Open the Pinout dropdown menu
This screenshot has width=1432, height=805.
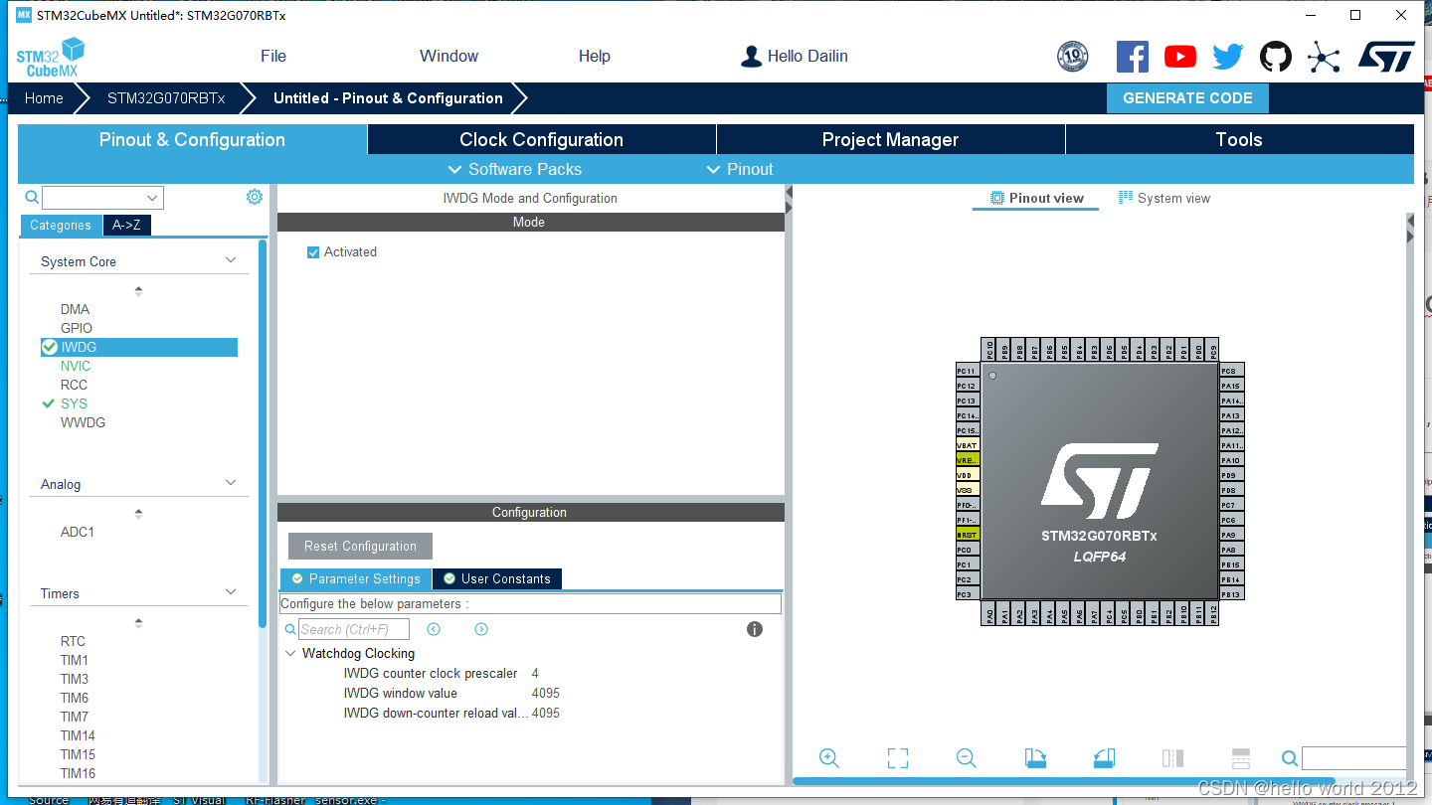pos(739,169)
